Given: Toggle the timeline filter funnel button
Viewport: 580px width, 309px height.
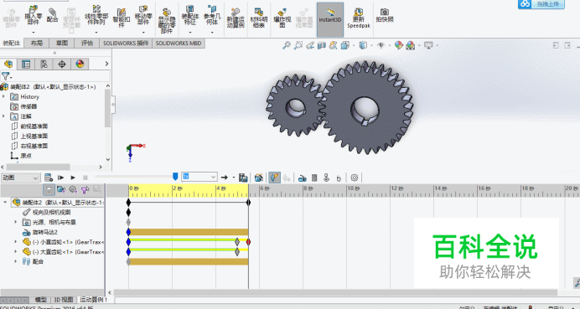Looking at the screenshot, I should [x=49, y=189].
